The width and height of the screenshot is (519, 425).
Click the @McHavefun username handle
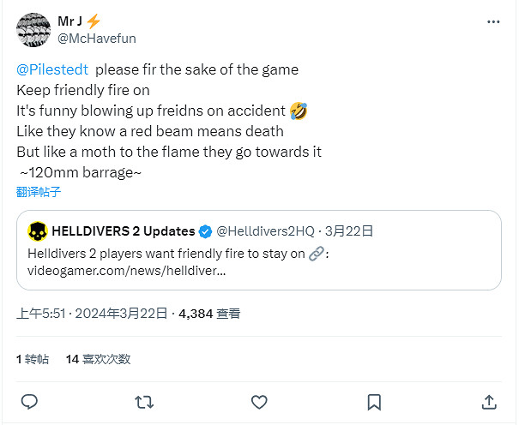click(97, 39)
